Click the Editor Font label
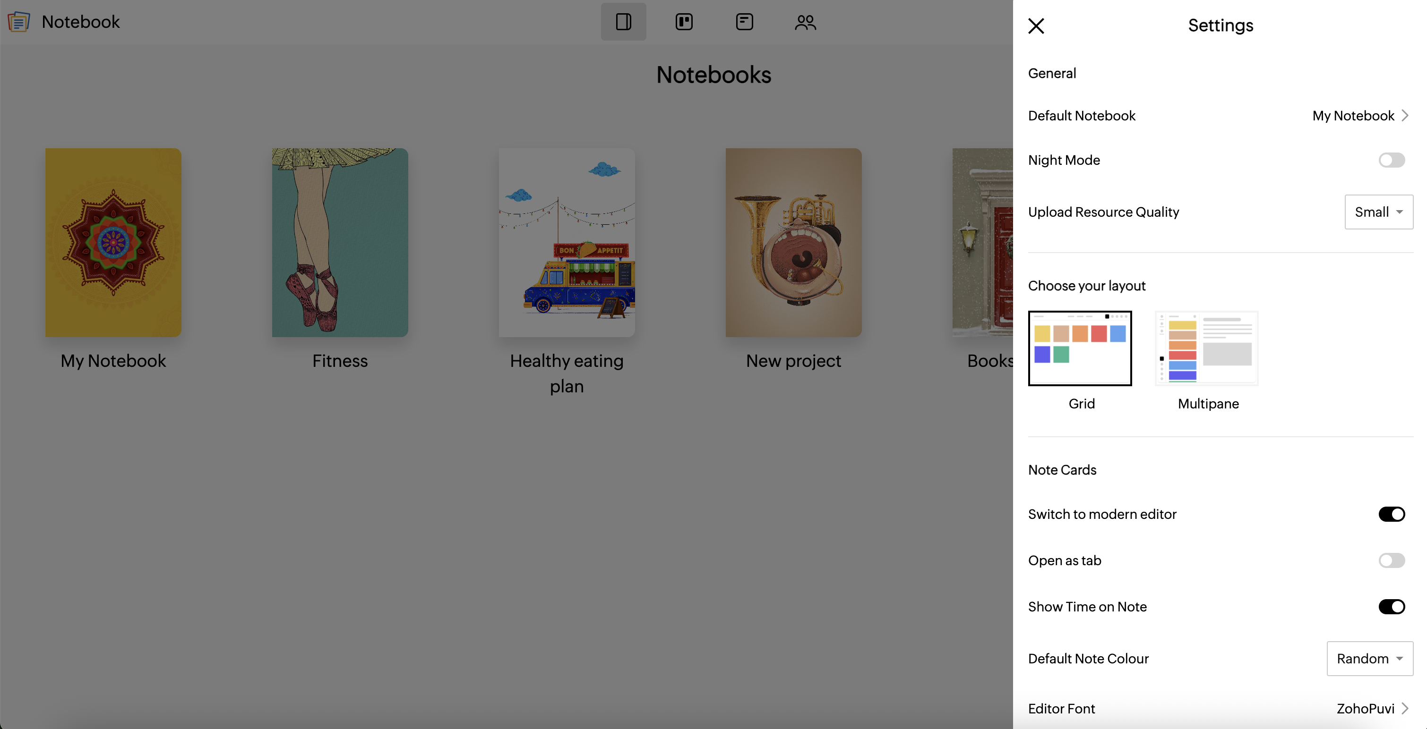The image size is (1427, 729). [1061, 709]
